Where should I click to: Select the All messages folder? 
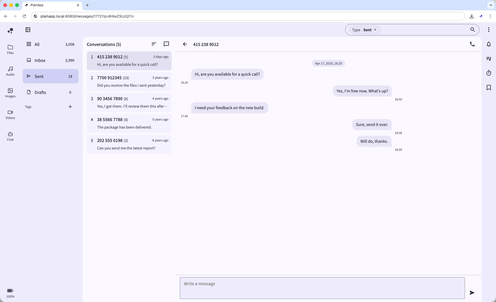click(51, 44)
